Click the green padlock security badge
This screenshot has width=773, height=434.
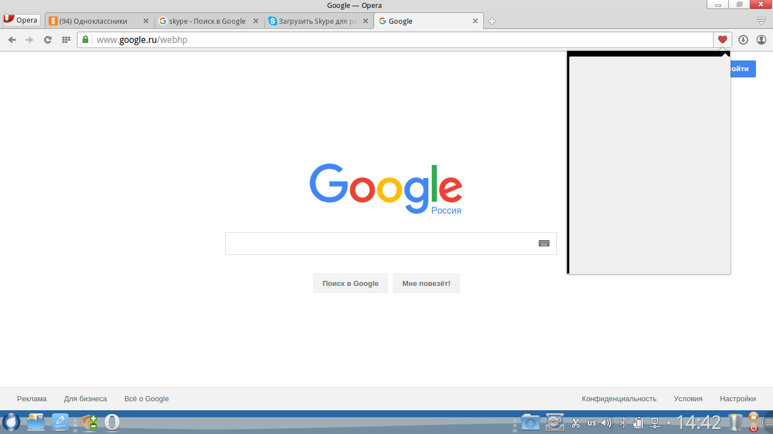[85, 40]
